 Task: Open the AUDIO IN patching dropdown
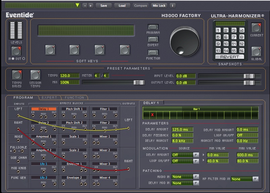pos(195,177)
